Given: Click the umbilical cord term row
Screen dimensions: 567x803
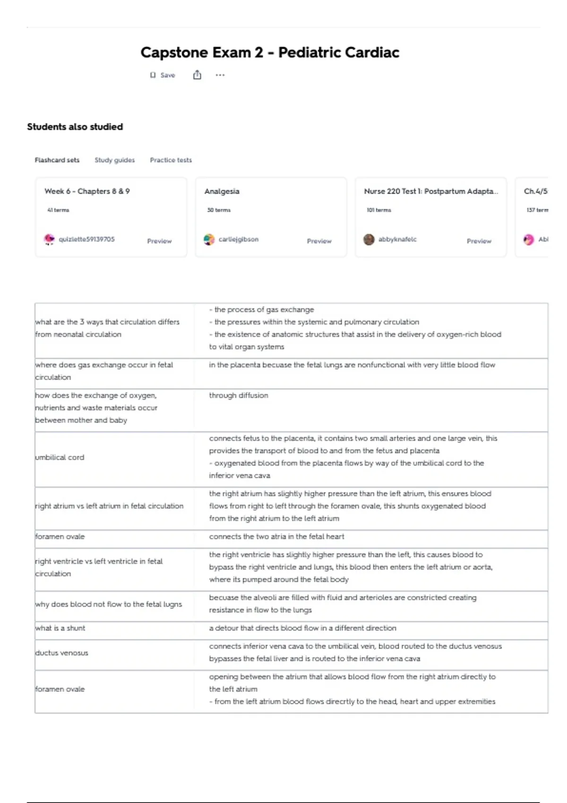Looking at the screenshot, I should coord(291,457).
